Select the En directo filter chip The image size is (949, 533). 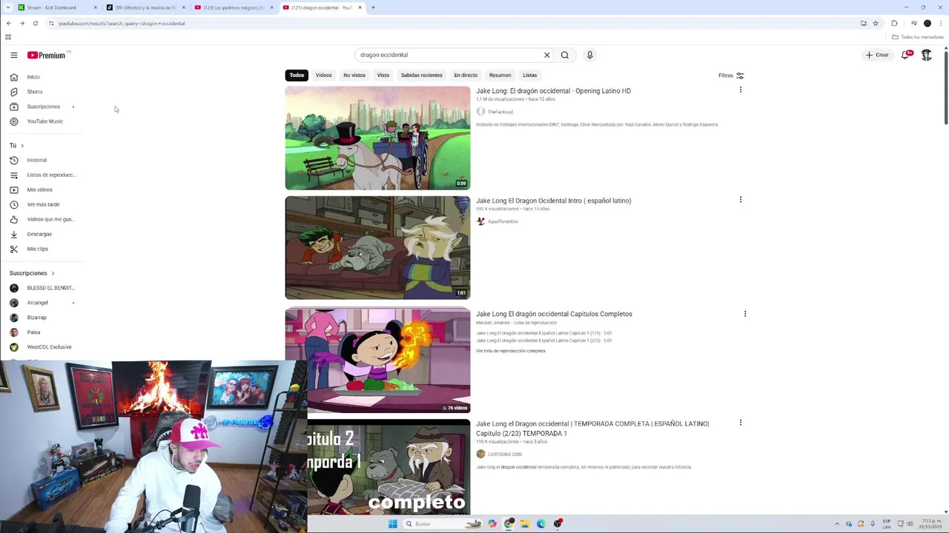point(466,75)
